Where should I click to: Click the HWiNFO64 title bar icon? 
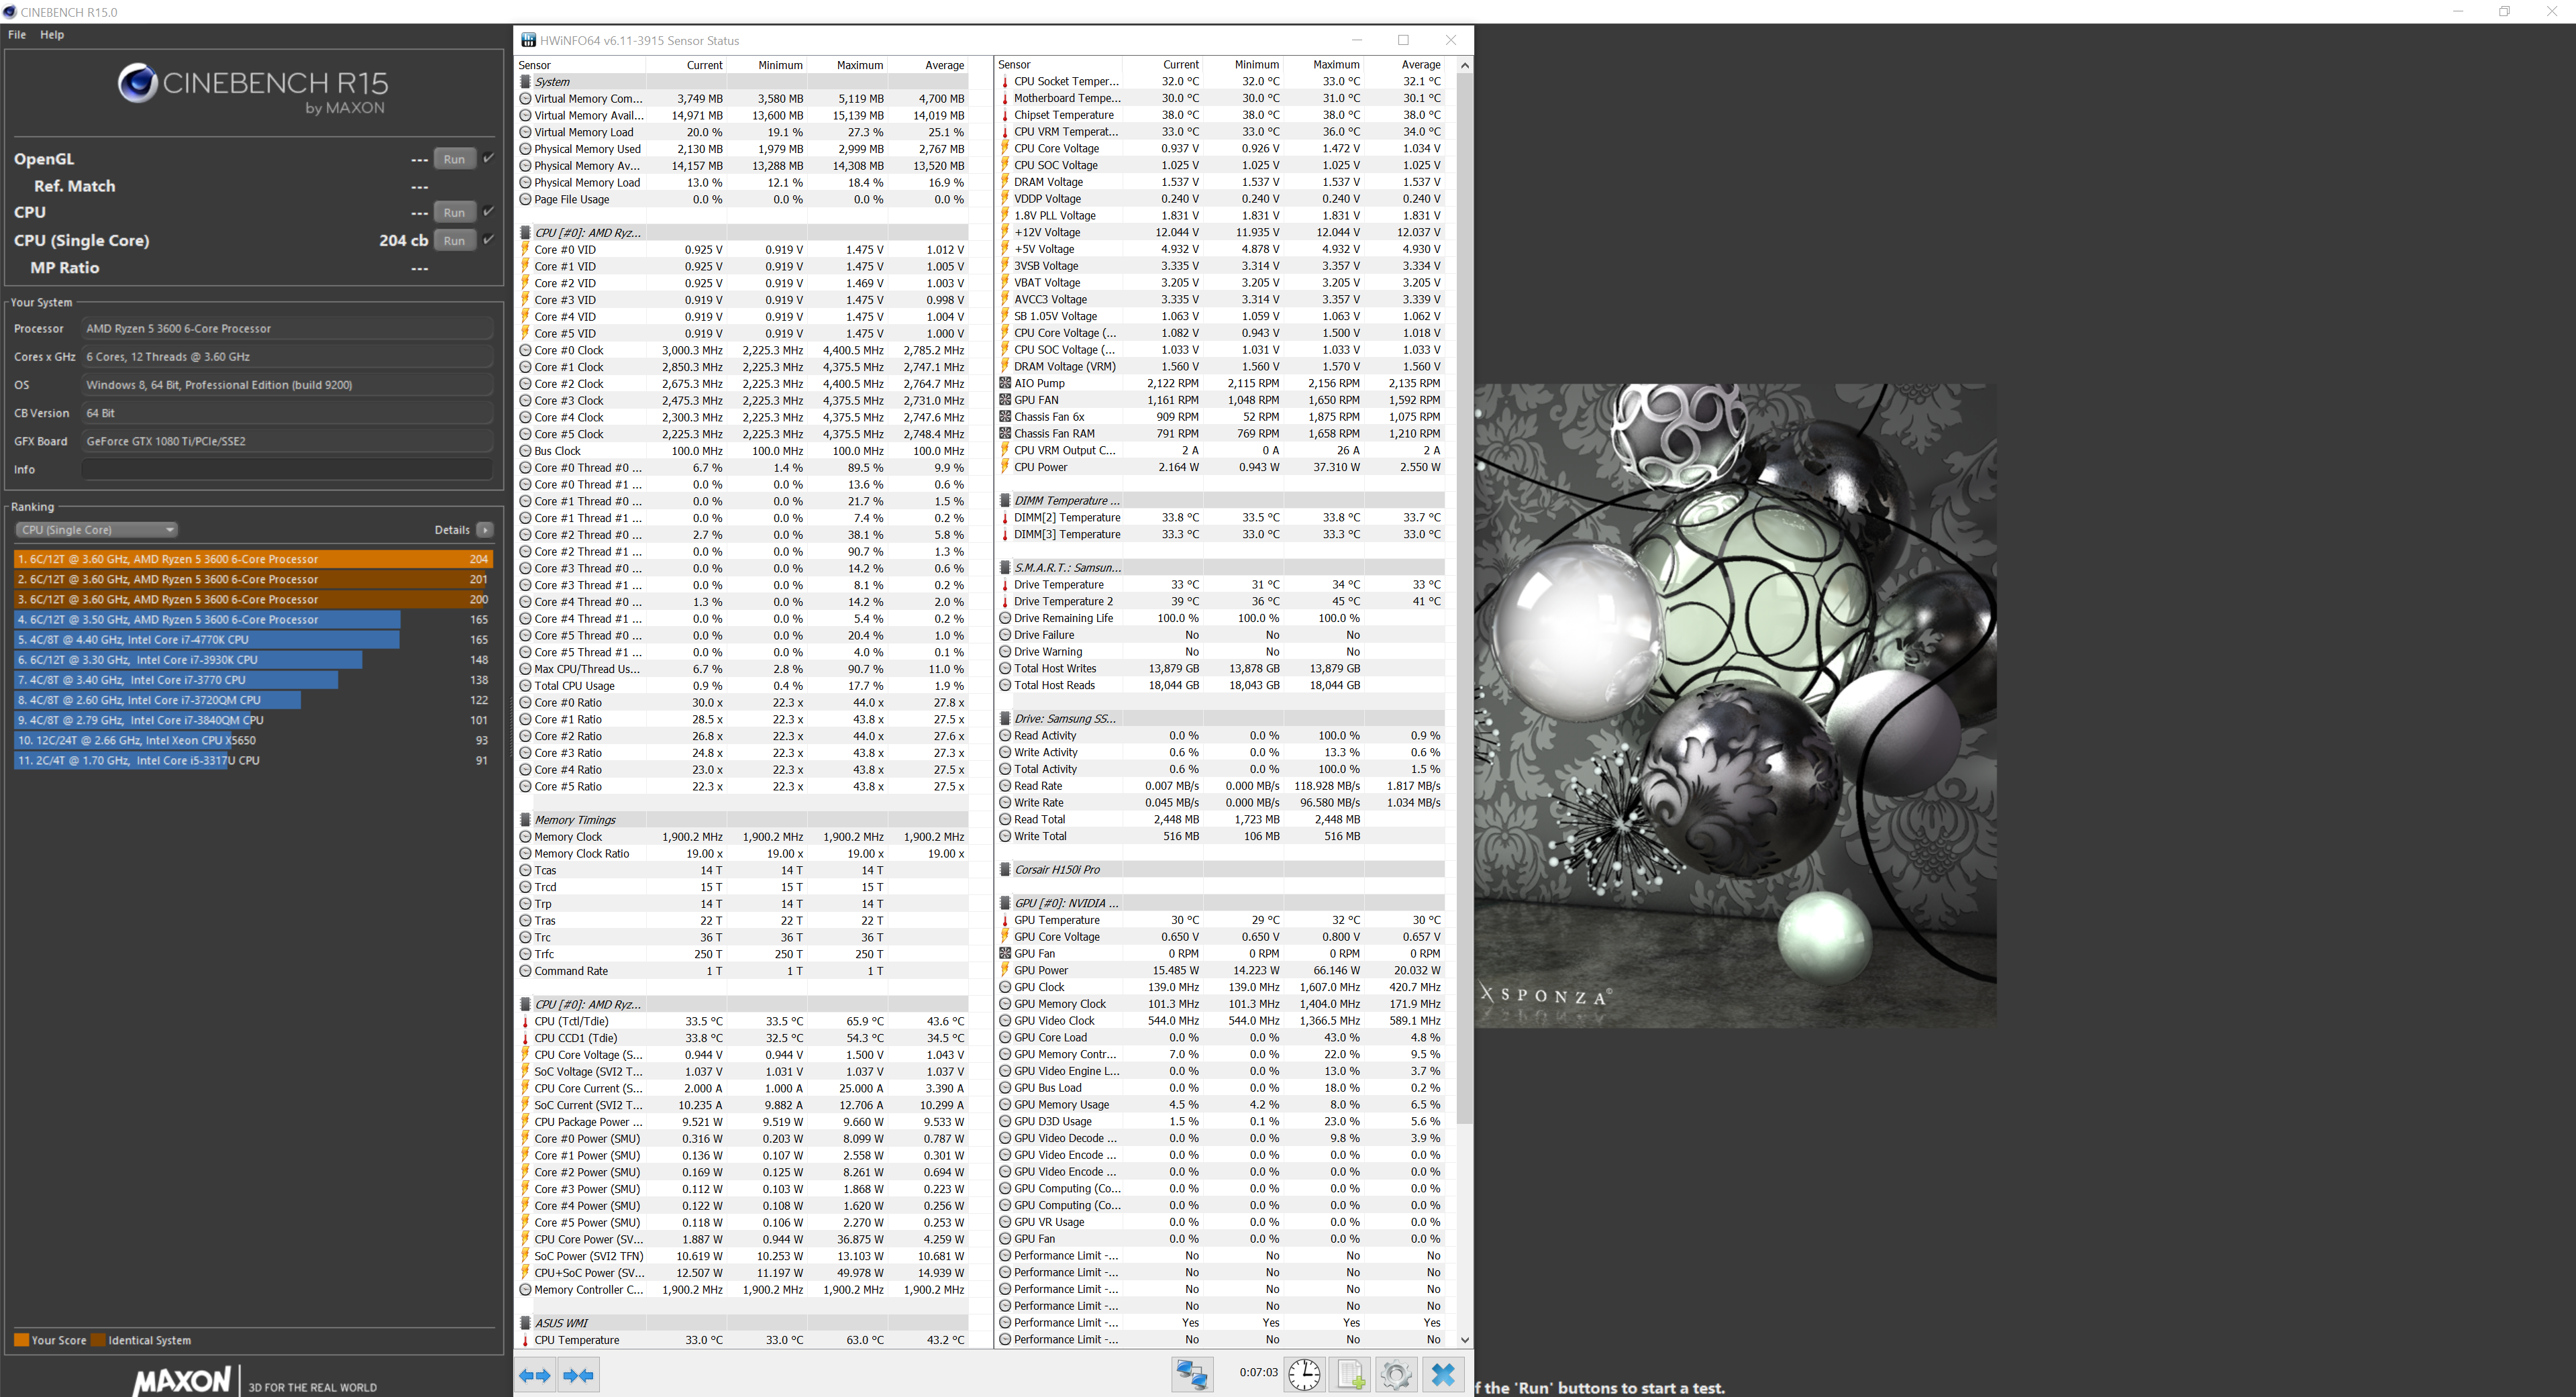tap(528, 40)
